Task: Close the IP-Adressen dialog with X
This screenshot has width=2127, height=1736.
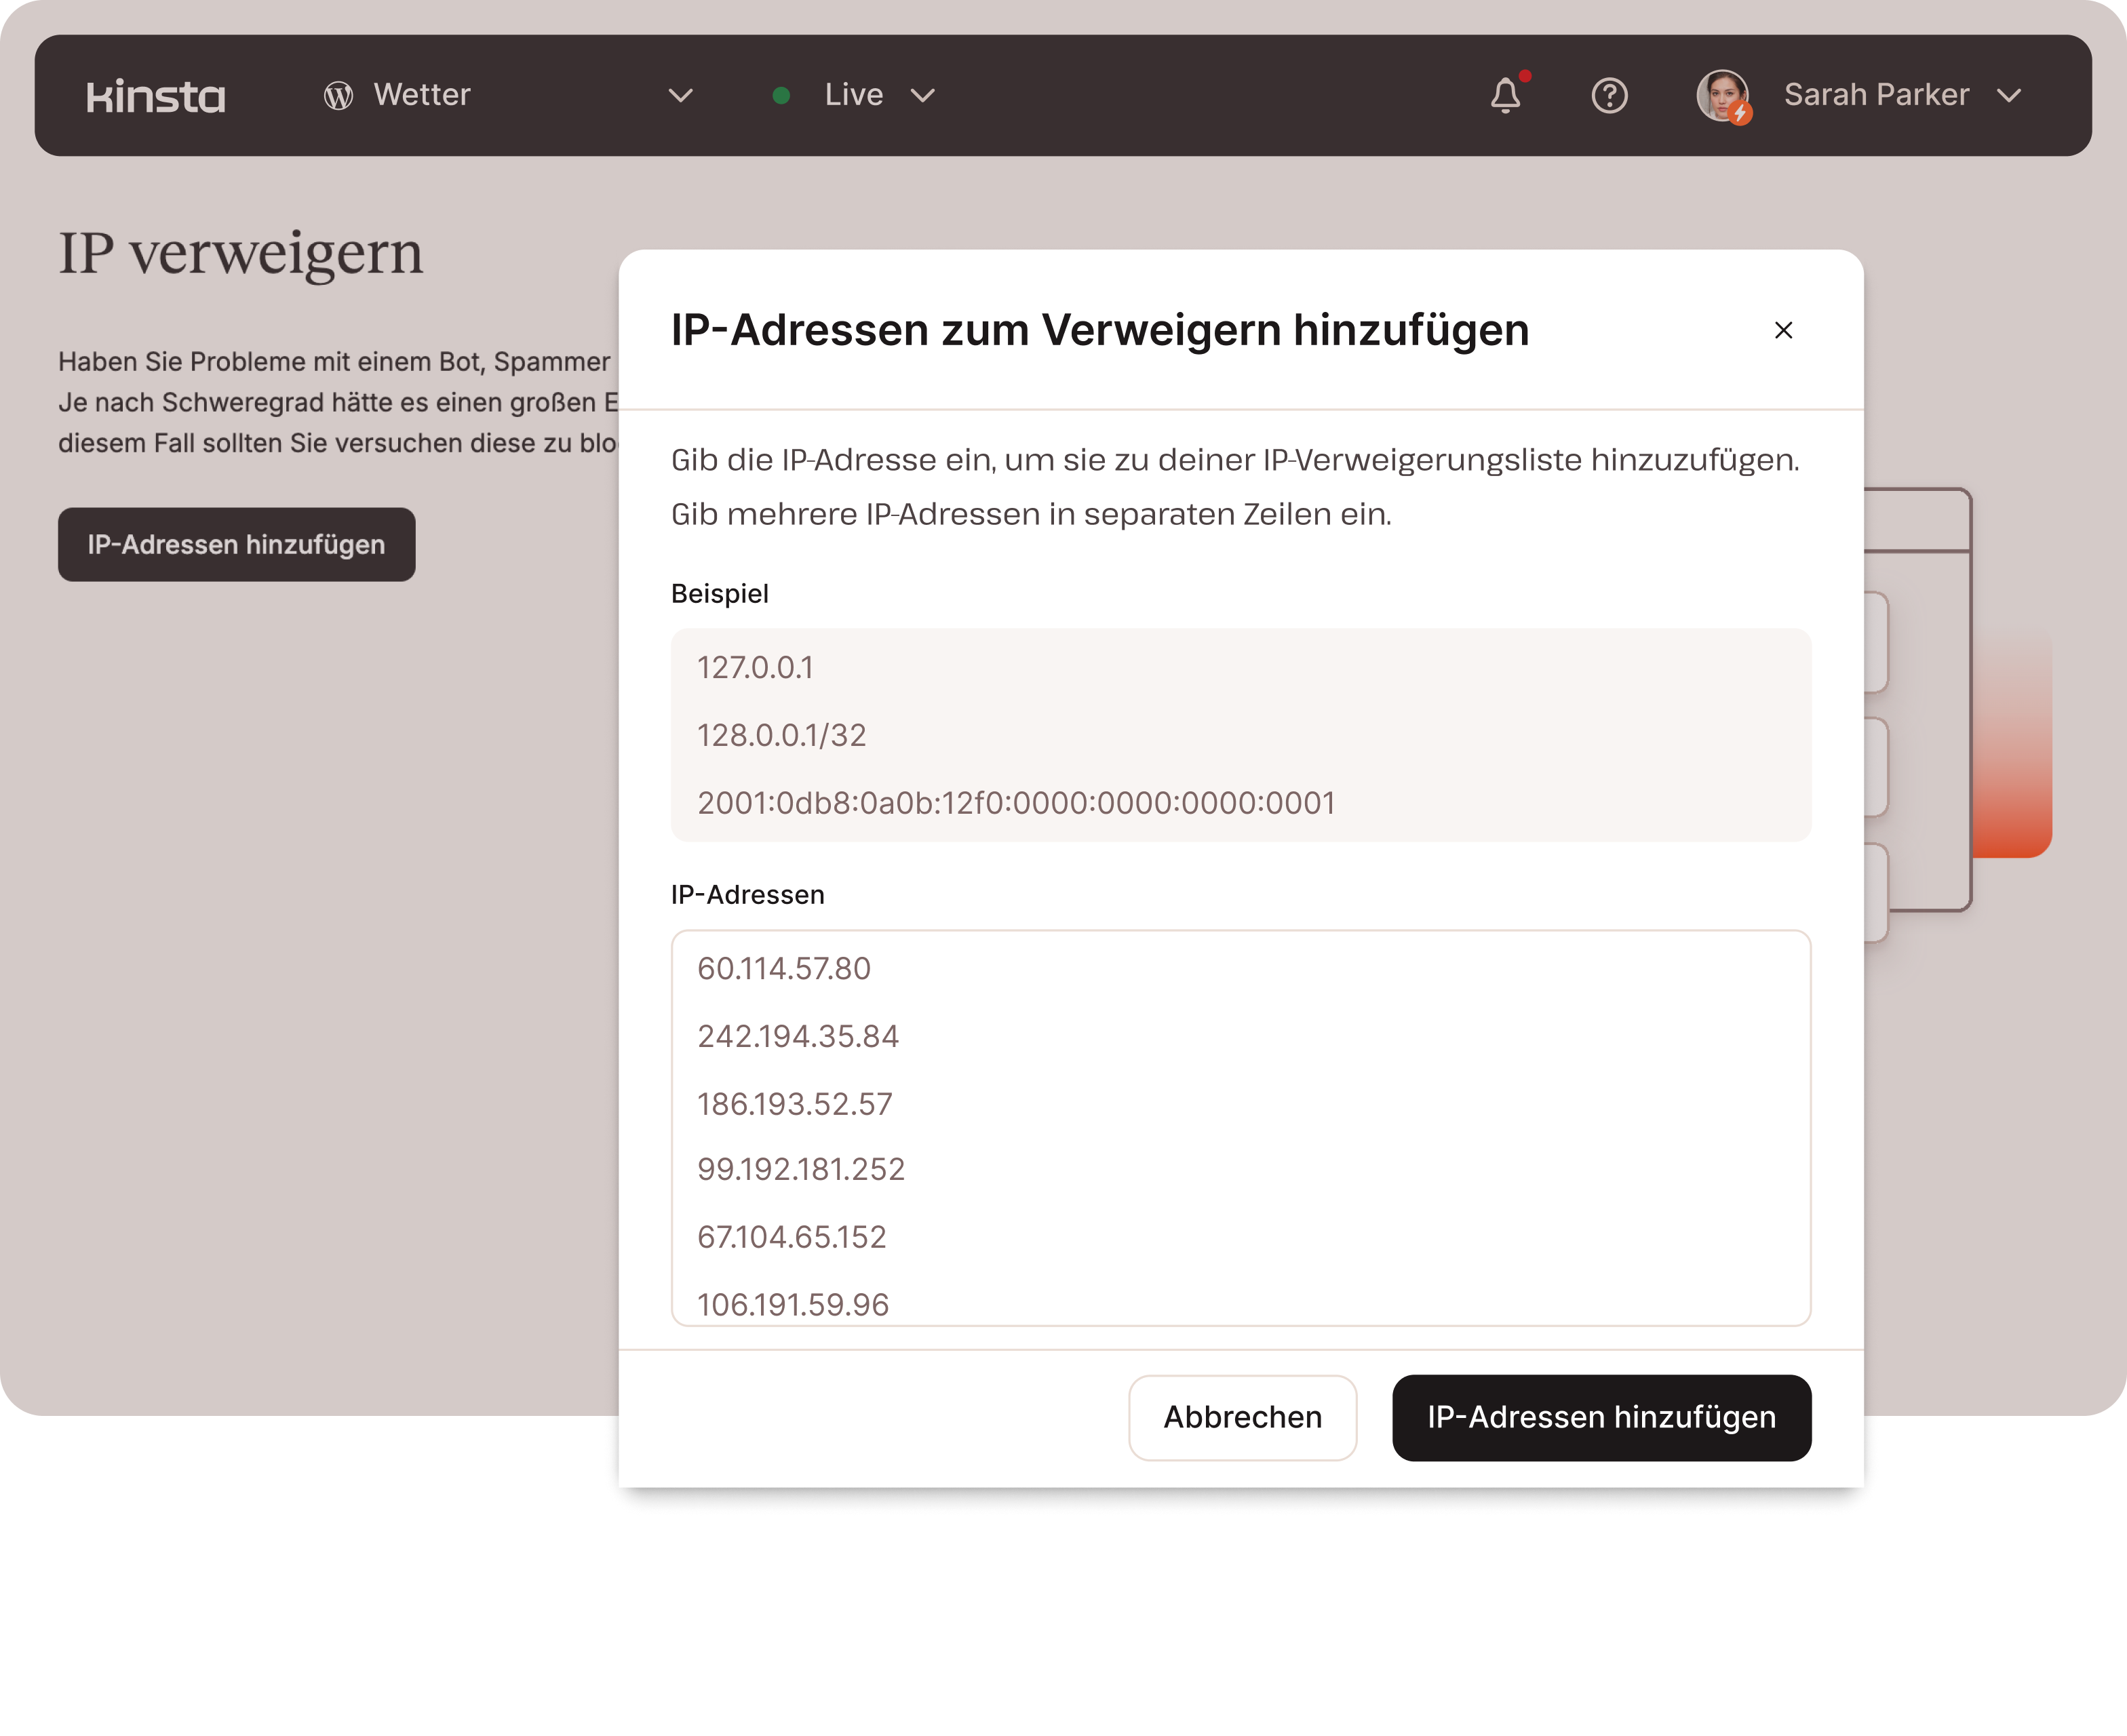Action: pos(1783,330)
